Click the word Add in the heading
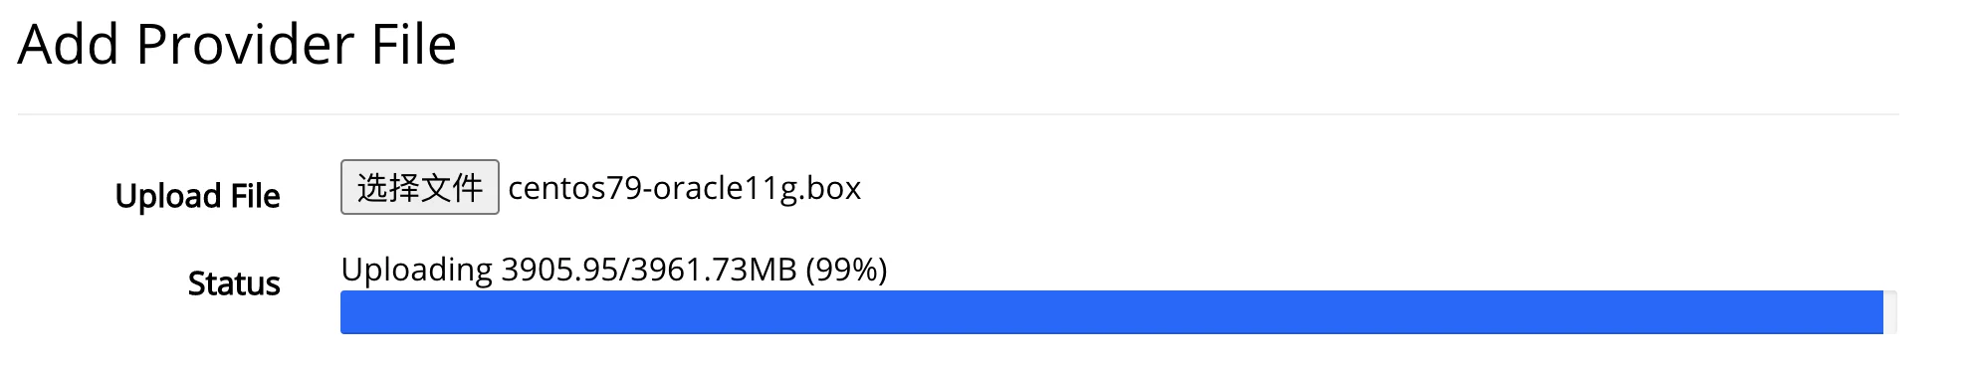The width and height of the screenshot is (1971, 370). [68, 45]
